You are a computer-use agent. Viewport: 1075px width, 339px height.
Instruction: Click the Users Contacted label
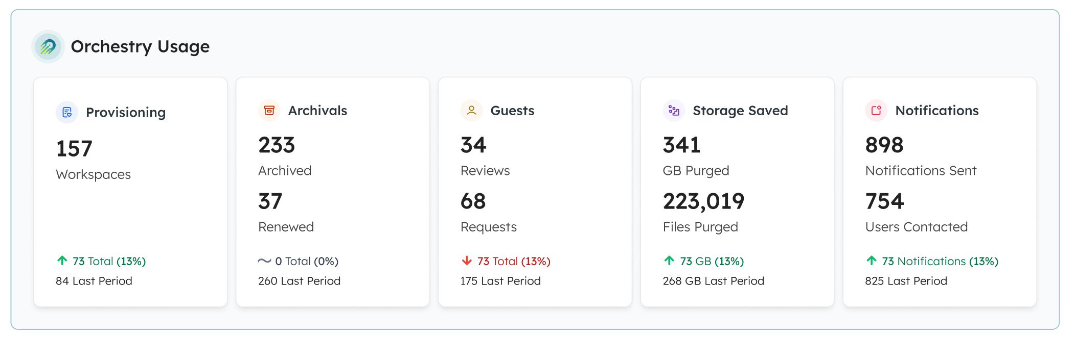coord(917,227)
